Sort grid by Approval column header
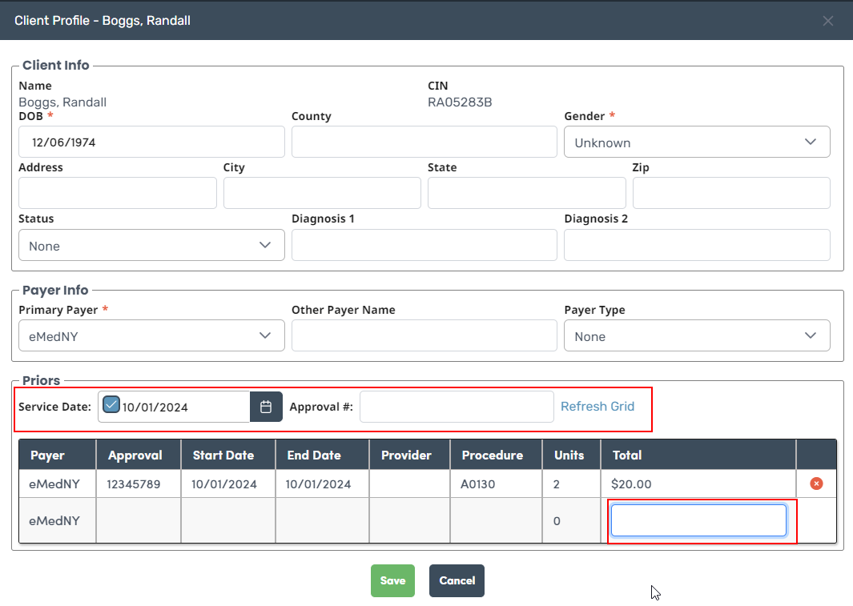This screenshot has height=606, width=853. point(135,455)
